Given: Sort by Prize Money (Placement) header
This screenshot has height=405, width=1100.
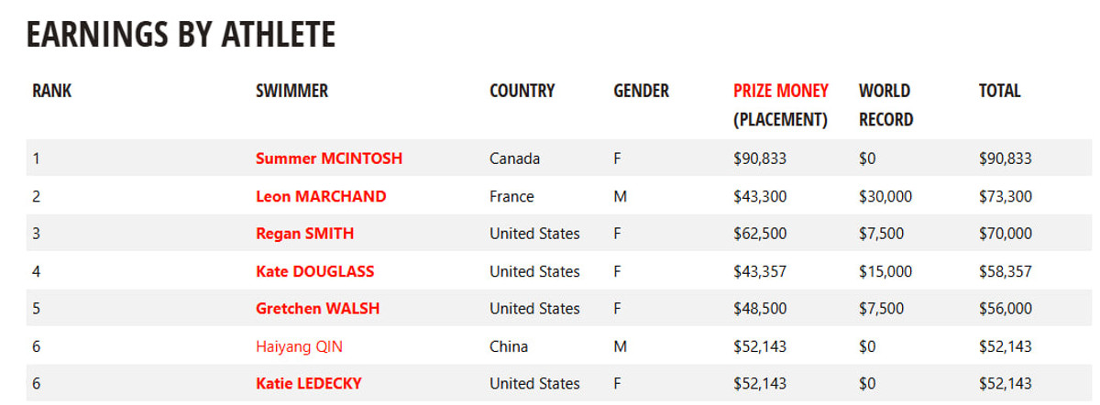Looking at the screenshot, I should point(780,91).
